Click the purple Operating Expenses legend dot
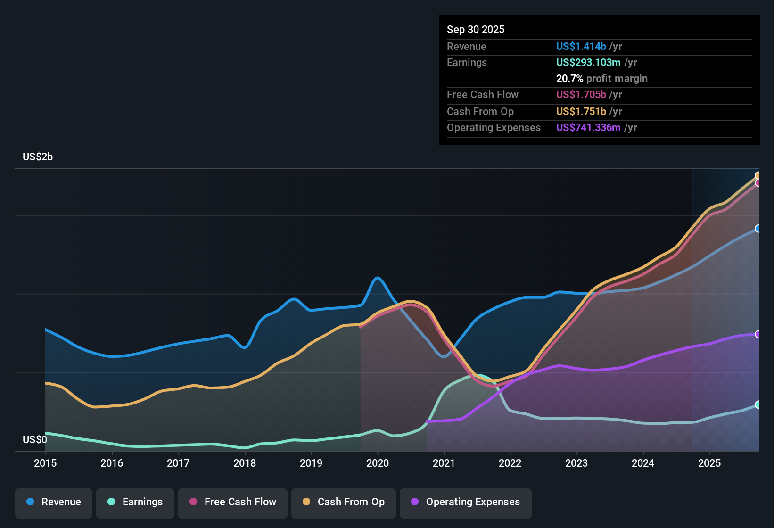Screen dimensions: 774x528 [415, 502]
